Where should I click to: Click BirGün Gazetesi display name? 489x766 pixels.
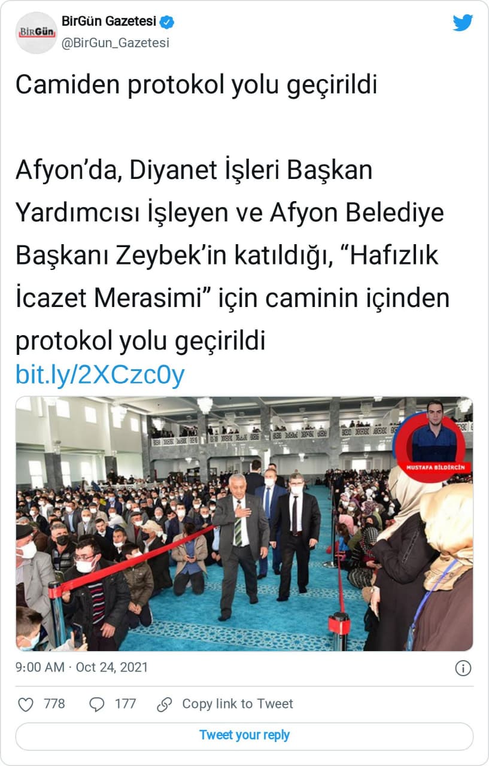(x=109, y=22)
